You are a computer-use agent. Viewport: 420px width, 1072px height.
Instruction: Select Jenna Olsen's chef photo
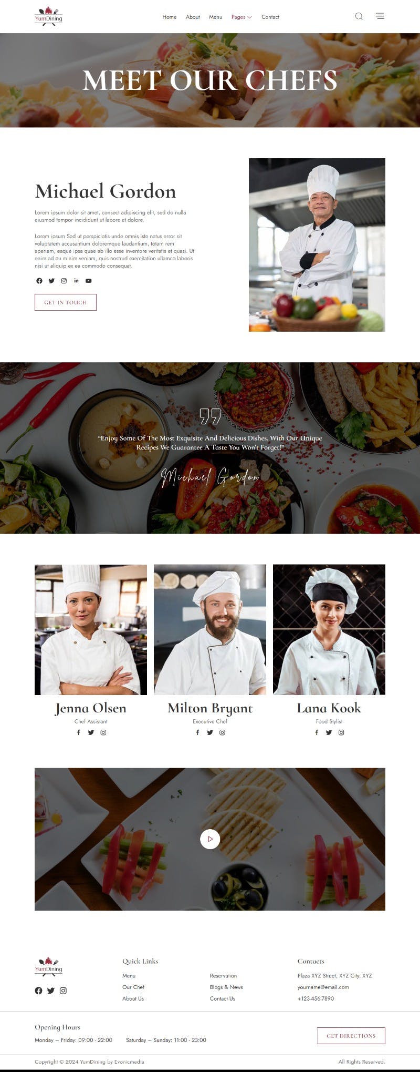91,630
